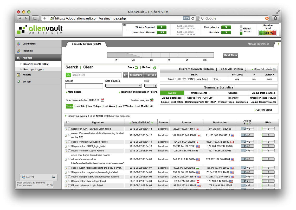Click the Unique Events chart icon
The image size is (296, 210).
(x=209, y=93)
